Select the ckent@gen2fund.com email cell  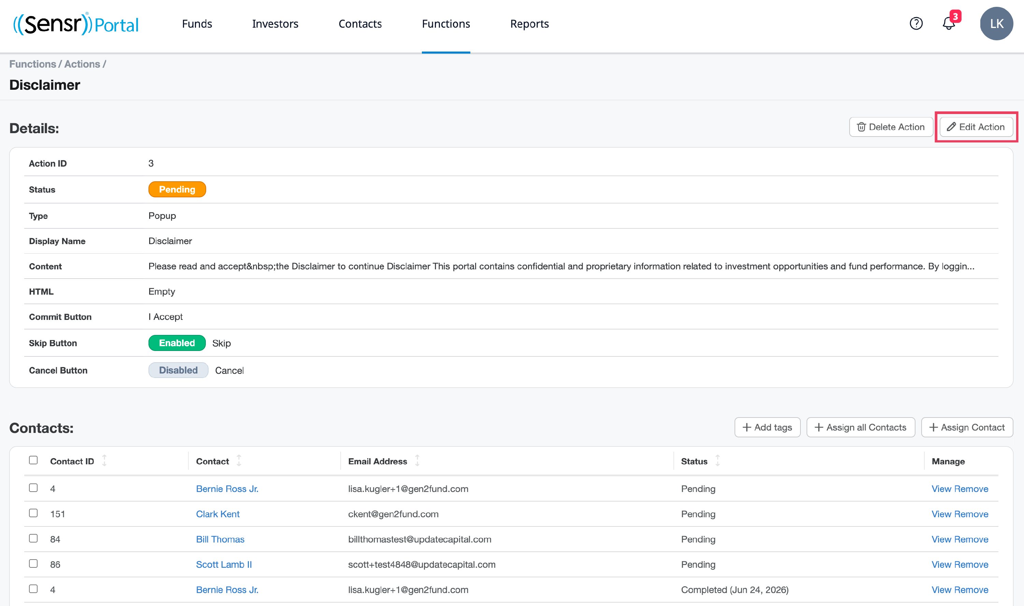393,514
